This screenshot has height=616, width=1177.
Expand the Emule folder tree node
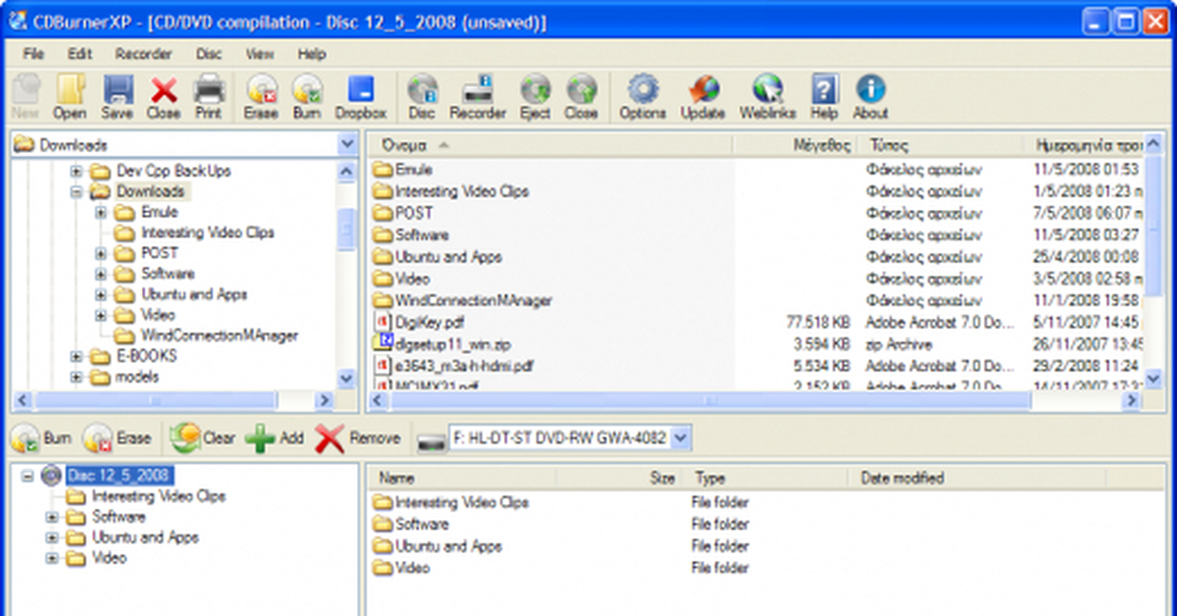coord(101,212)
